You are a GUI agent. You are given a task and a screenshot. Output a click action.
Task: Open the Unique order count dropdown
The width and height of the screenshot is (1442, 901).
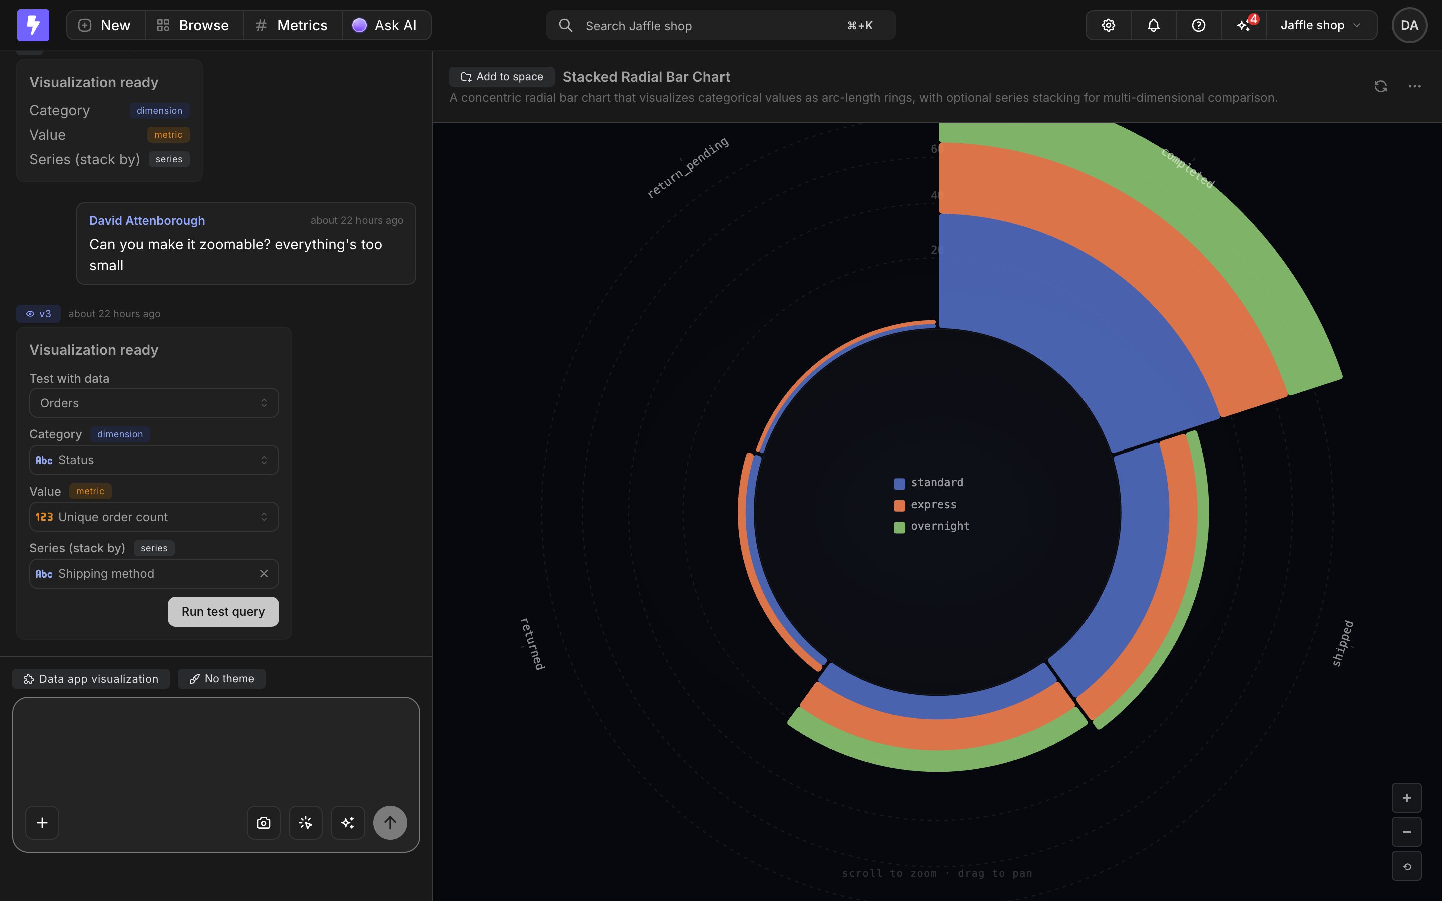coord(154,517)
